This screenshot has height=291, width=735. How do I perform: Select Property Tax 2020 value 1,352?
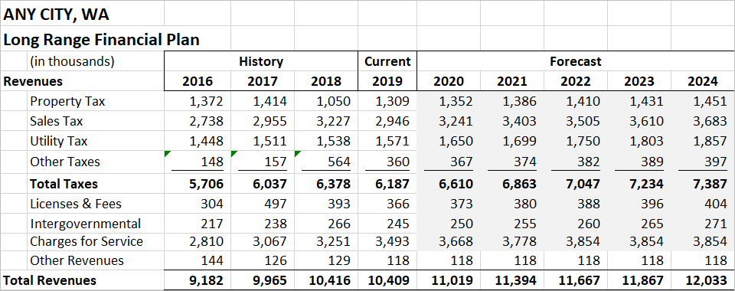pyautogui.click(x=456, y=101)
